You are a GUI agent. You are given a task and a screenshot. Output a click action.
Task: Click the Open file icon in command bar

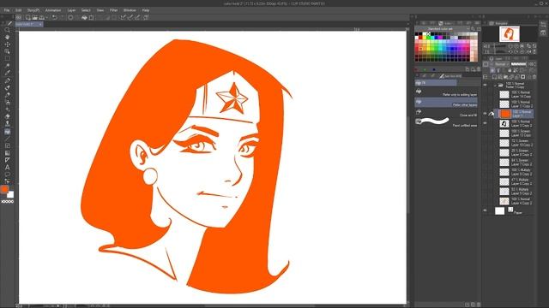(x=34, y=17)
